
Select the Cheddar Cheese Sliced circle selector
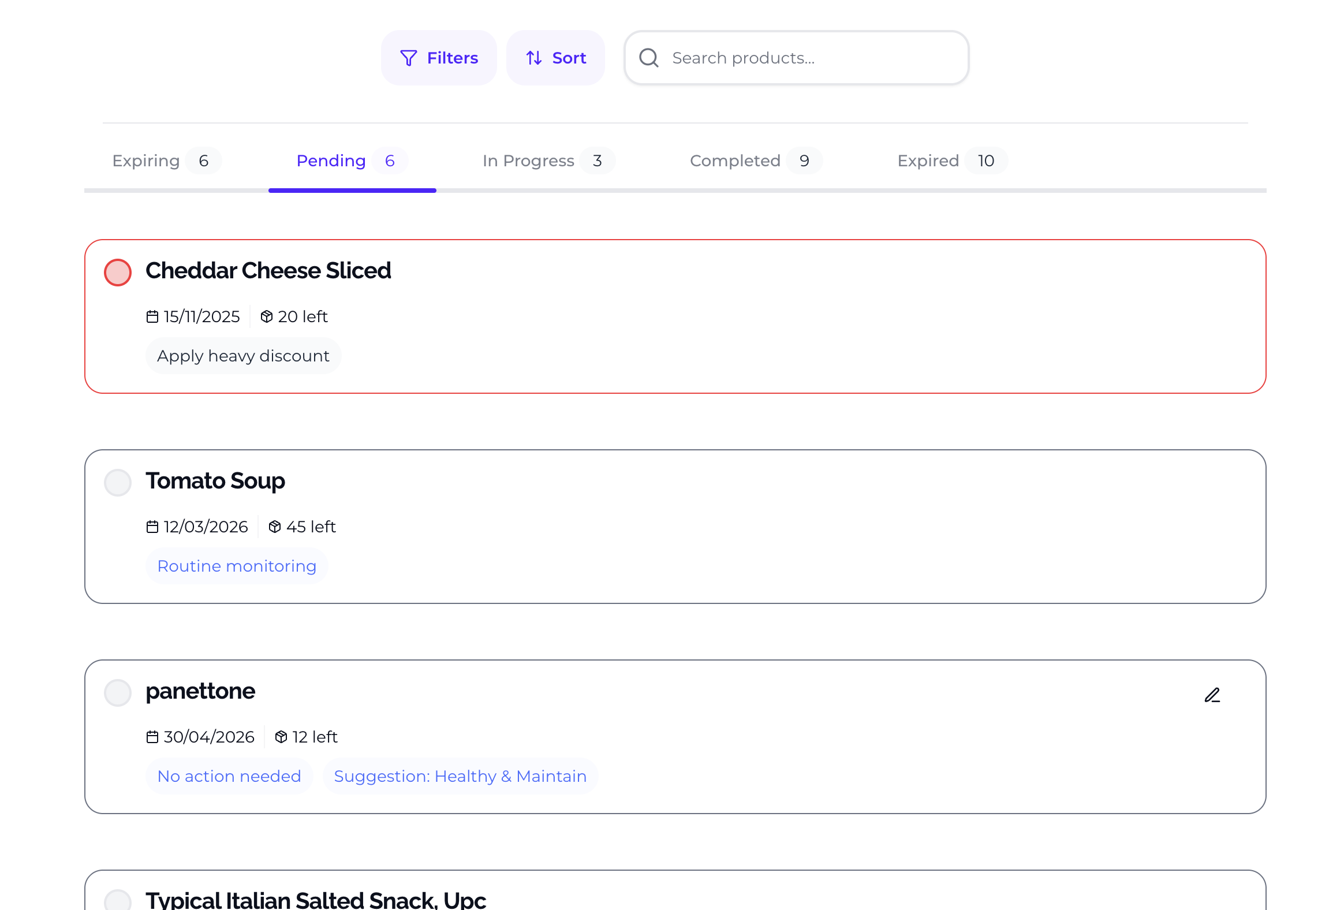click(x=117, y=272)
